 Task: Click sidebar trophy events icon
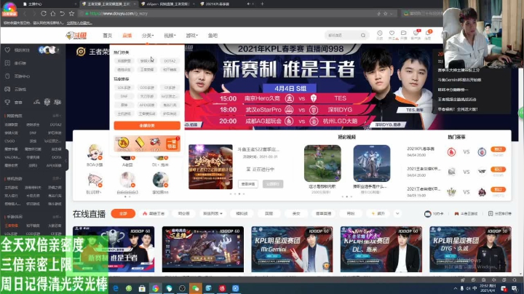[x=7, y=102]
